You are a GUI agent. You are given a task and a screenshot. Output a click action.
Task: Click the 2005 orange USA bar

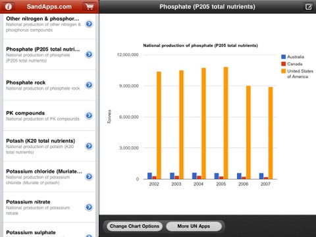pos(226,123)
